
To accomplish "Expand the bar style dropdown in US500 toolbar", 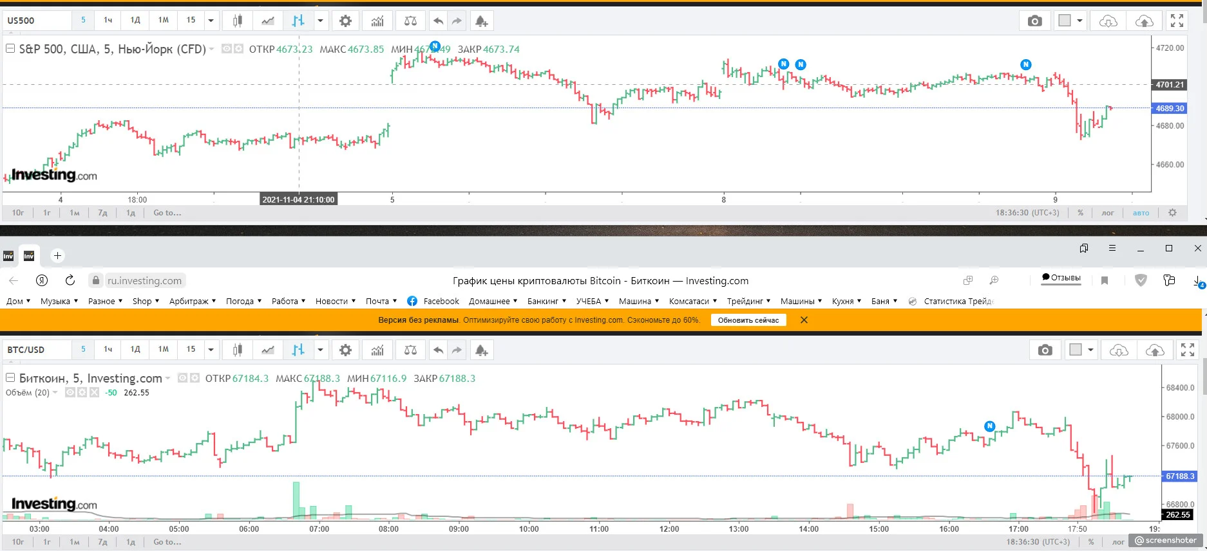I will 320,21.
